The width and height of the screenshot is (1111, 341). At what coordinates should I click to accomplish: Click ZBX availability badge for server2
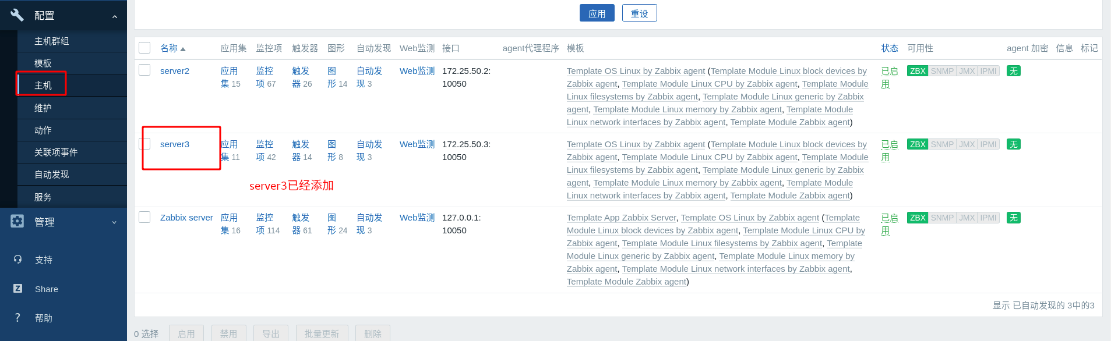(918, 71)
